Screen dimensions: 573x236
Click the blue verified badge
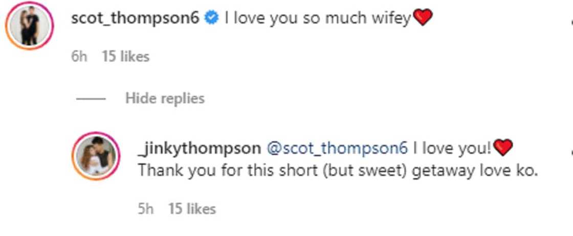[211, 19]
